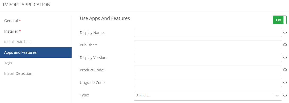This screenshot has height=103, width=289.
Task: Open the General section tab
Action: [36, 21]
